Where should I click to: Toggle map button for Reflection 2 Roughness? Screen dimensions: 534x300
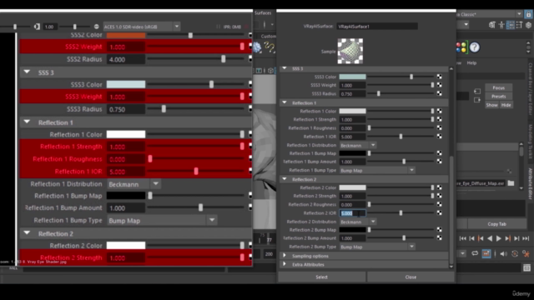point(440,204)
